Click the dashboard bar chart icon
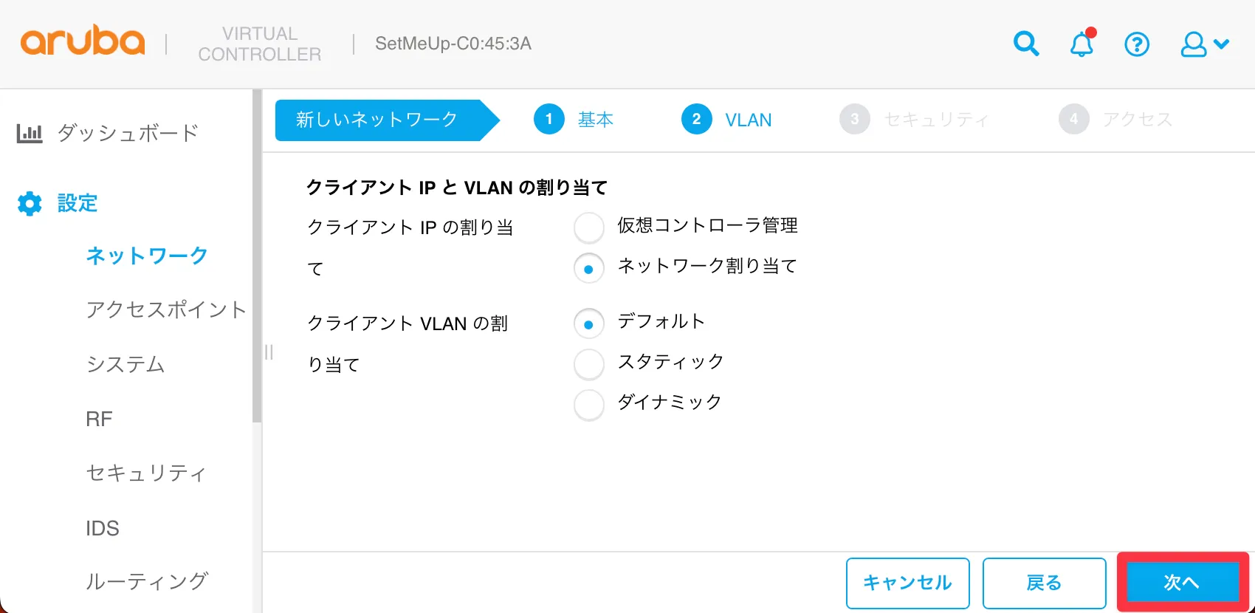This screenshot has width=1255, height=613. click(x=30, y=134)
